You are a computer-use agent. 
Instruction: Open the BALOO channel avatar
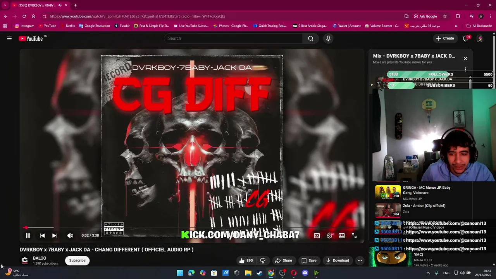click(x=25, y=260)
